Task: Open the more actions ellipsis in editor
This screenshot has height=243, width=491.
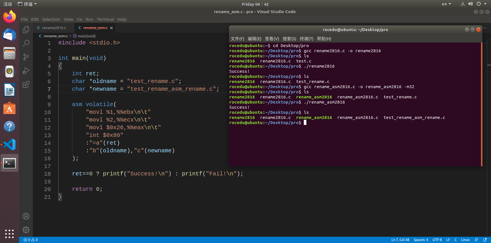Action: click(x=484, y=28)
